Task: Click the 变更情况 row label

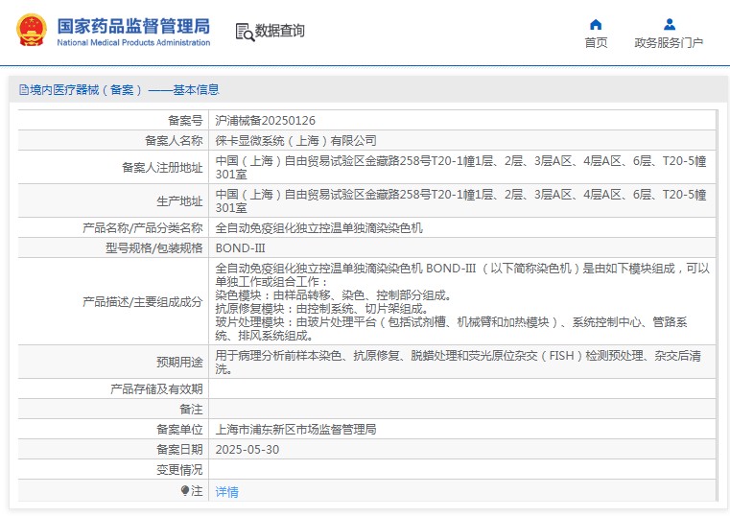Action: coord(179,470)
